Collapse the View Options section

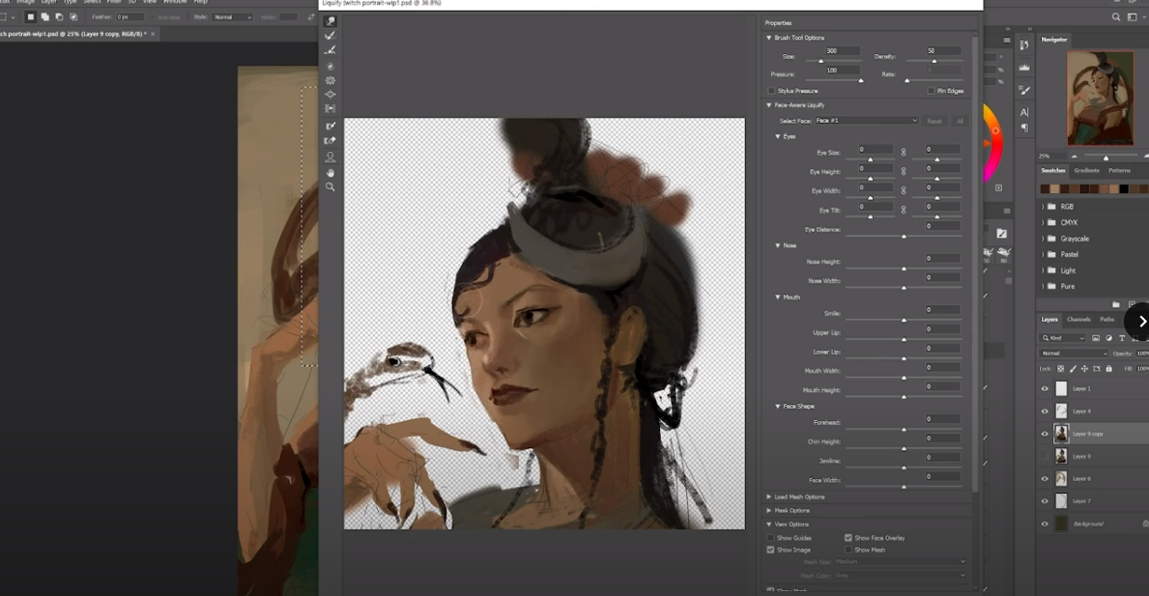tap(768, 525)
